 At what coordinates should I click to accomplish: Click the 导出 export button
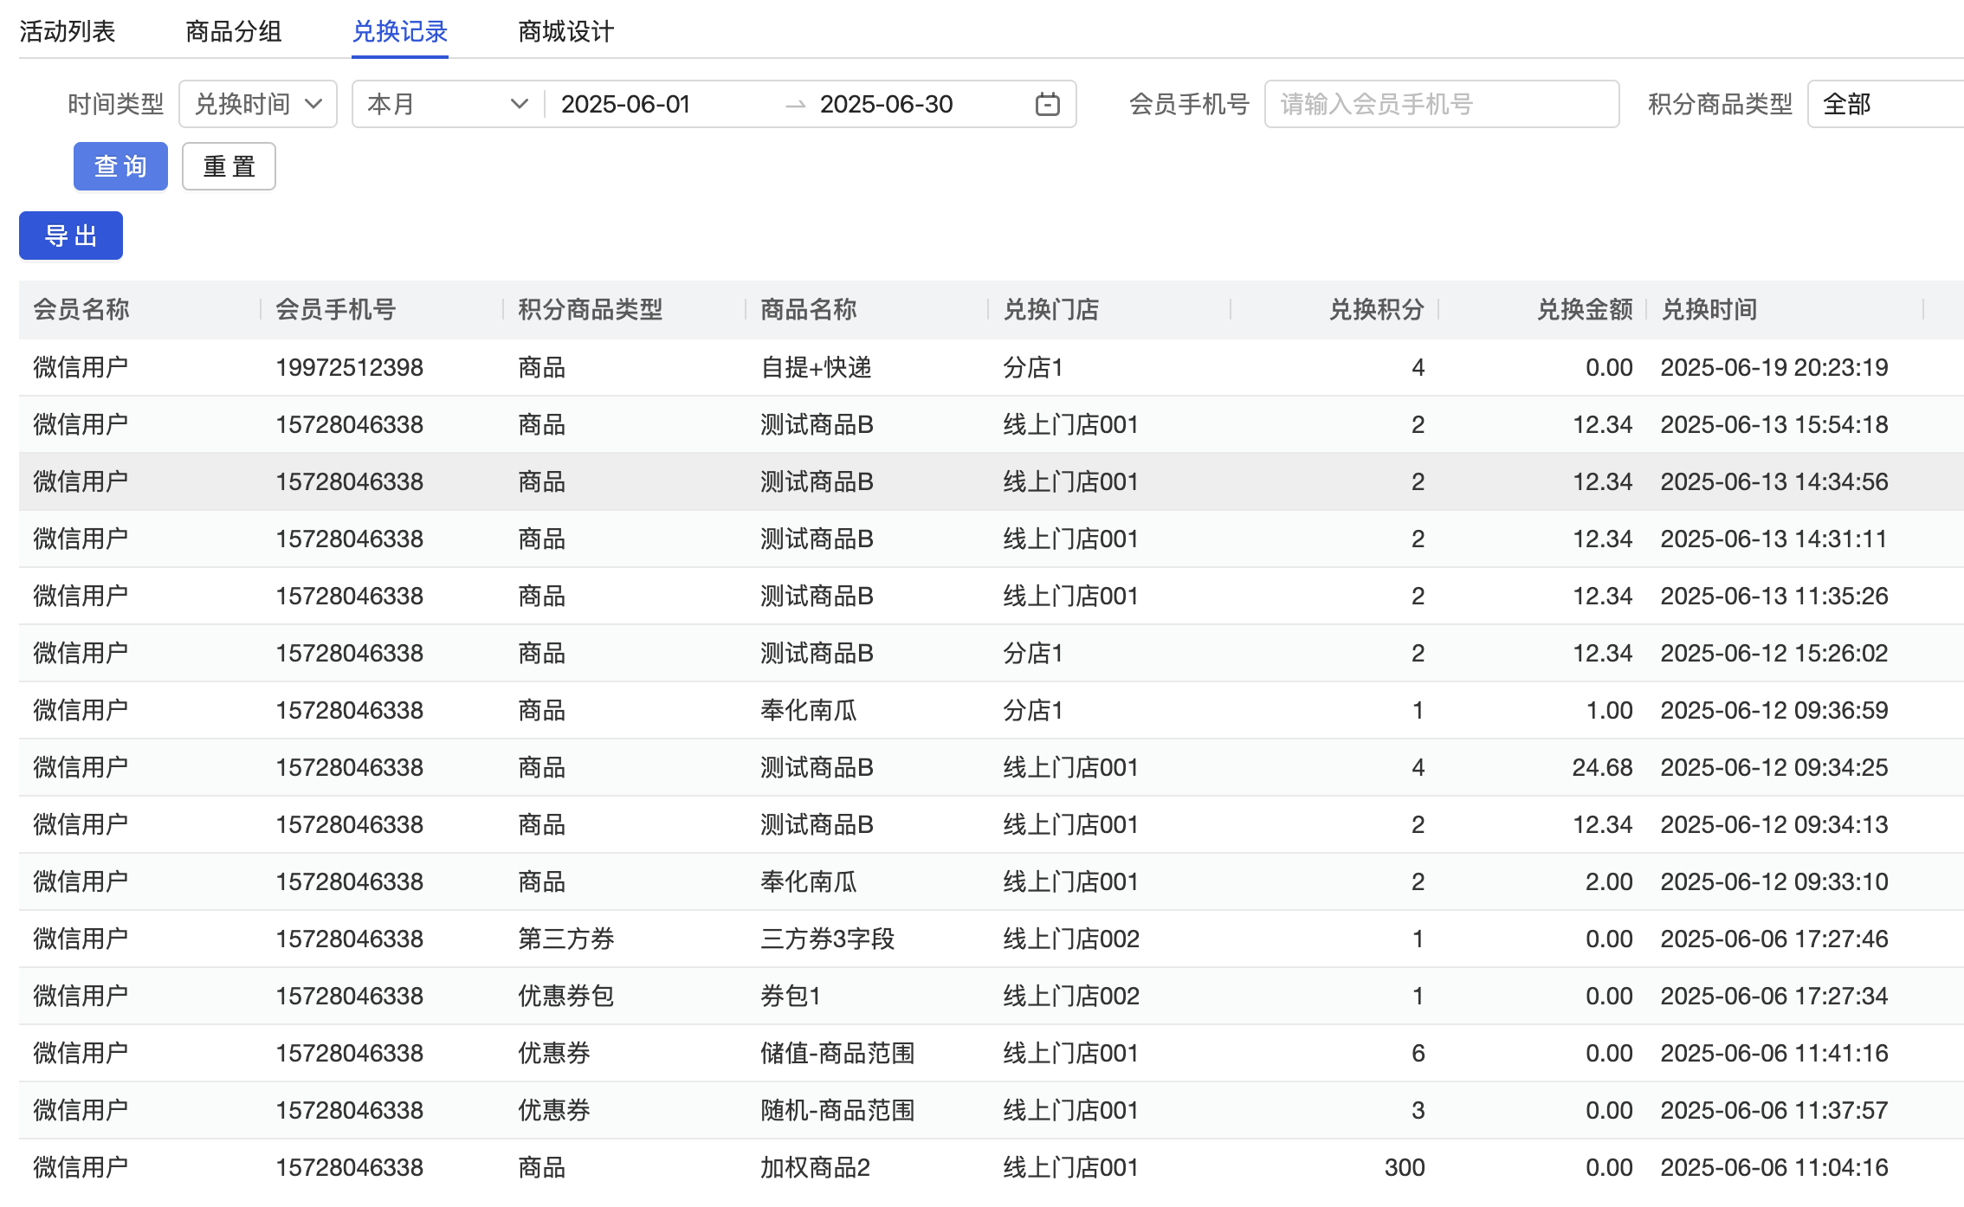click(x=71, y=236)
